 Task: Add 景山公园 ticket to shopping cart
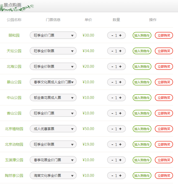coord(142,82)
